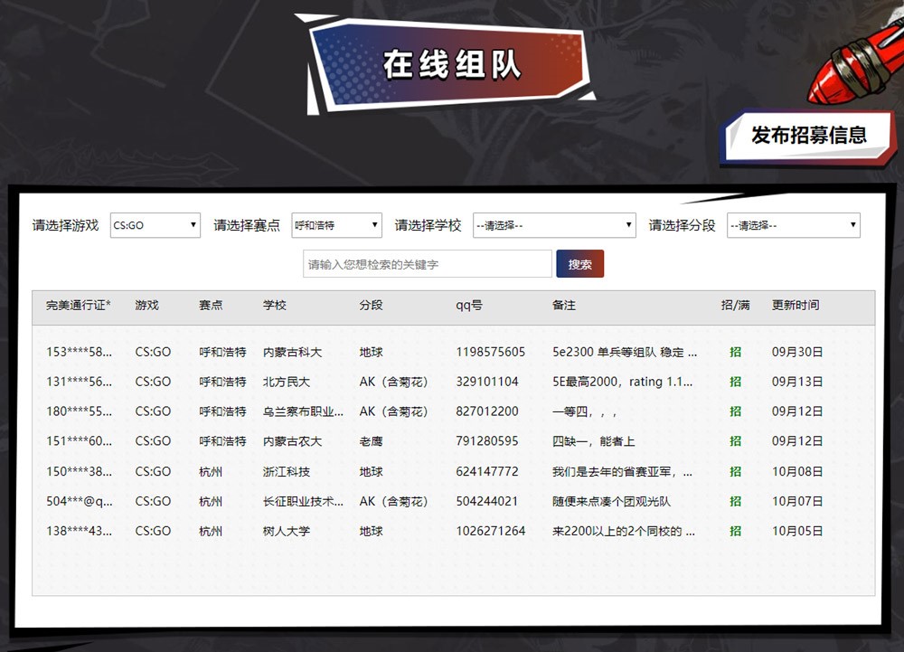Image resolution: width=904 pixels, height=652 pixels.
Task: Click the 招/满 column header
Action: (x=735, y=306)
